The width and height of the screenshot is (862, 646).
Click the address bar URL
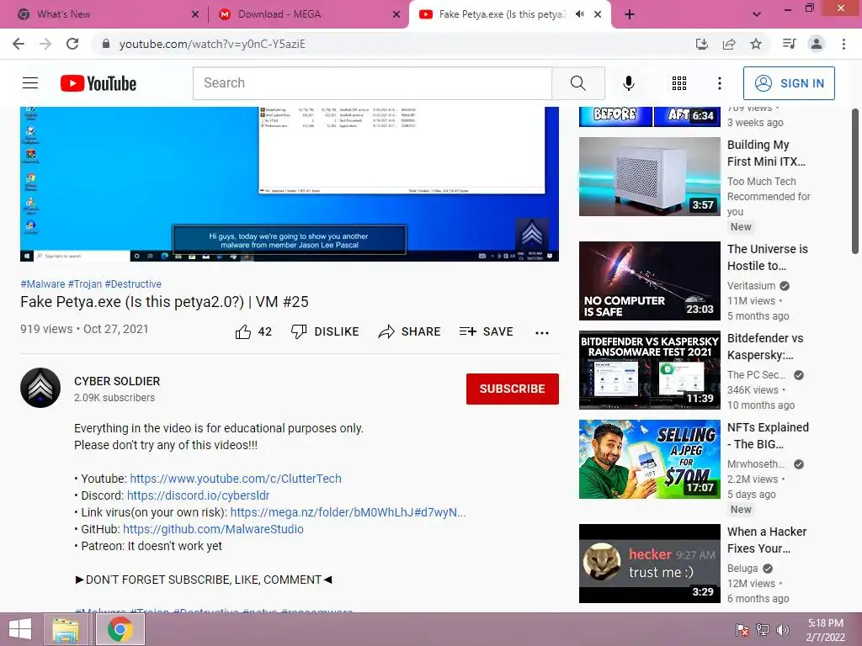(212, 44)
